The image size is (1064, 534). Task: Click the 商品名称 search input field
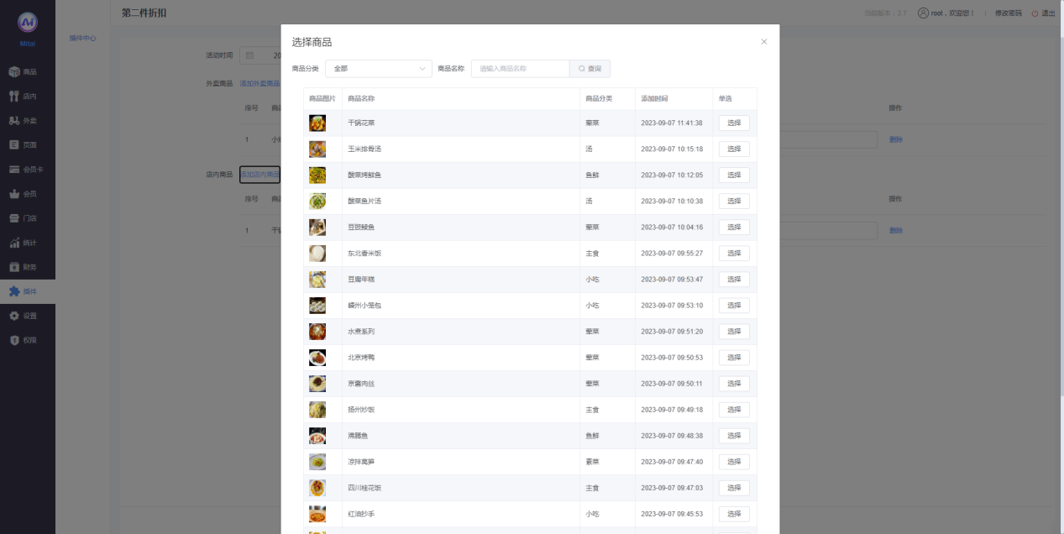[521, 69]
